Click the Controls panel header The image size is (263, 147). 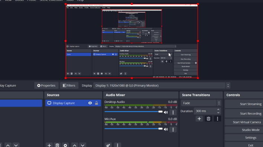point(243,95)
